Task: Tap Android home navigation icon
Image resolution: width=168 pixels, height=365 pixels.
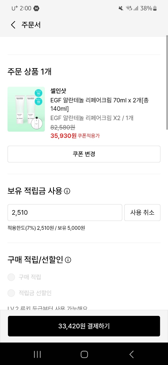Action: [x=84, y=354]
